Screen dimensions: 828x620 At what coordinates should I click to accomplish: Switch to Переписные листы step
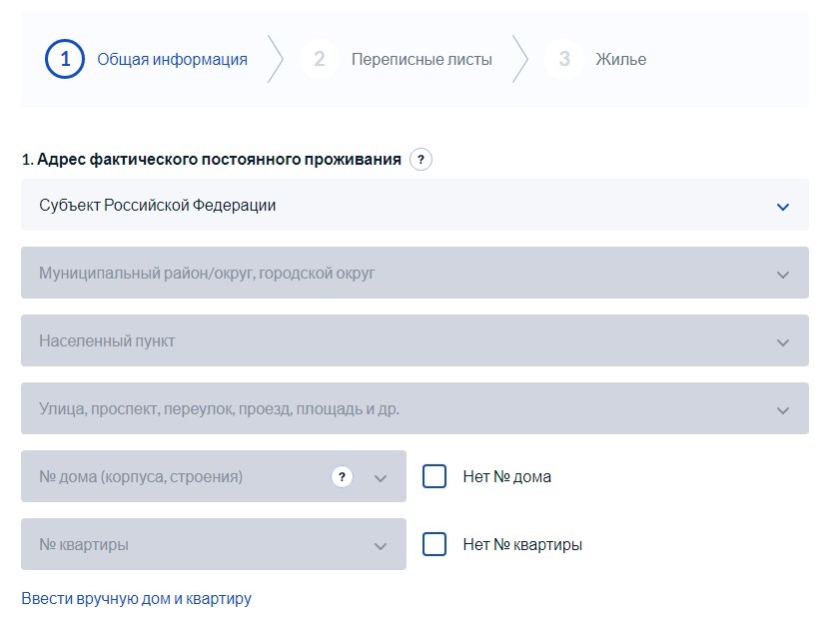pyautogui.click(x=420, y=60)
